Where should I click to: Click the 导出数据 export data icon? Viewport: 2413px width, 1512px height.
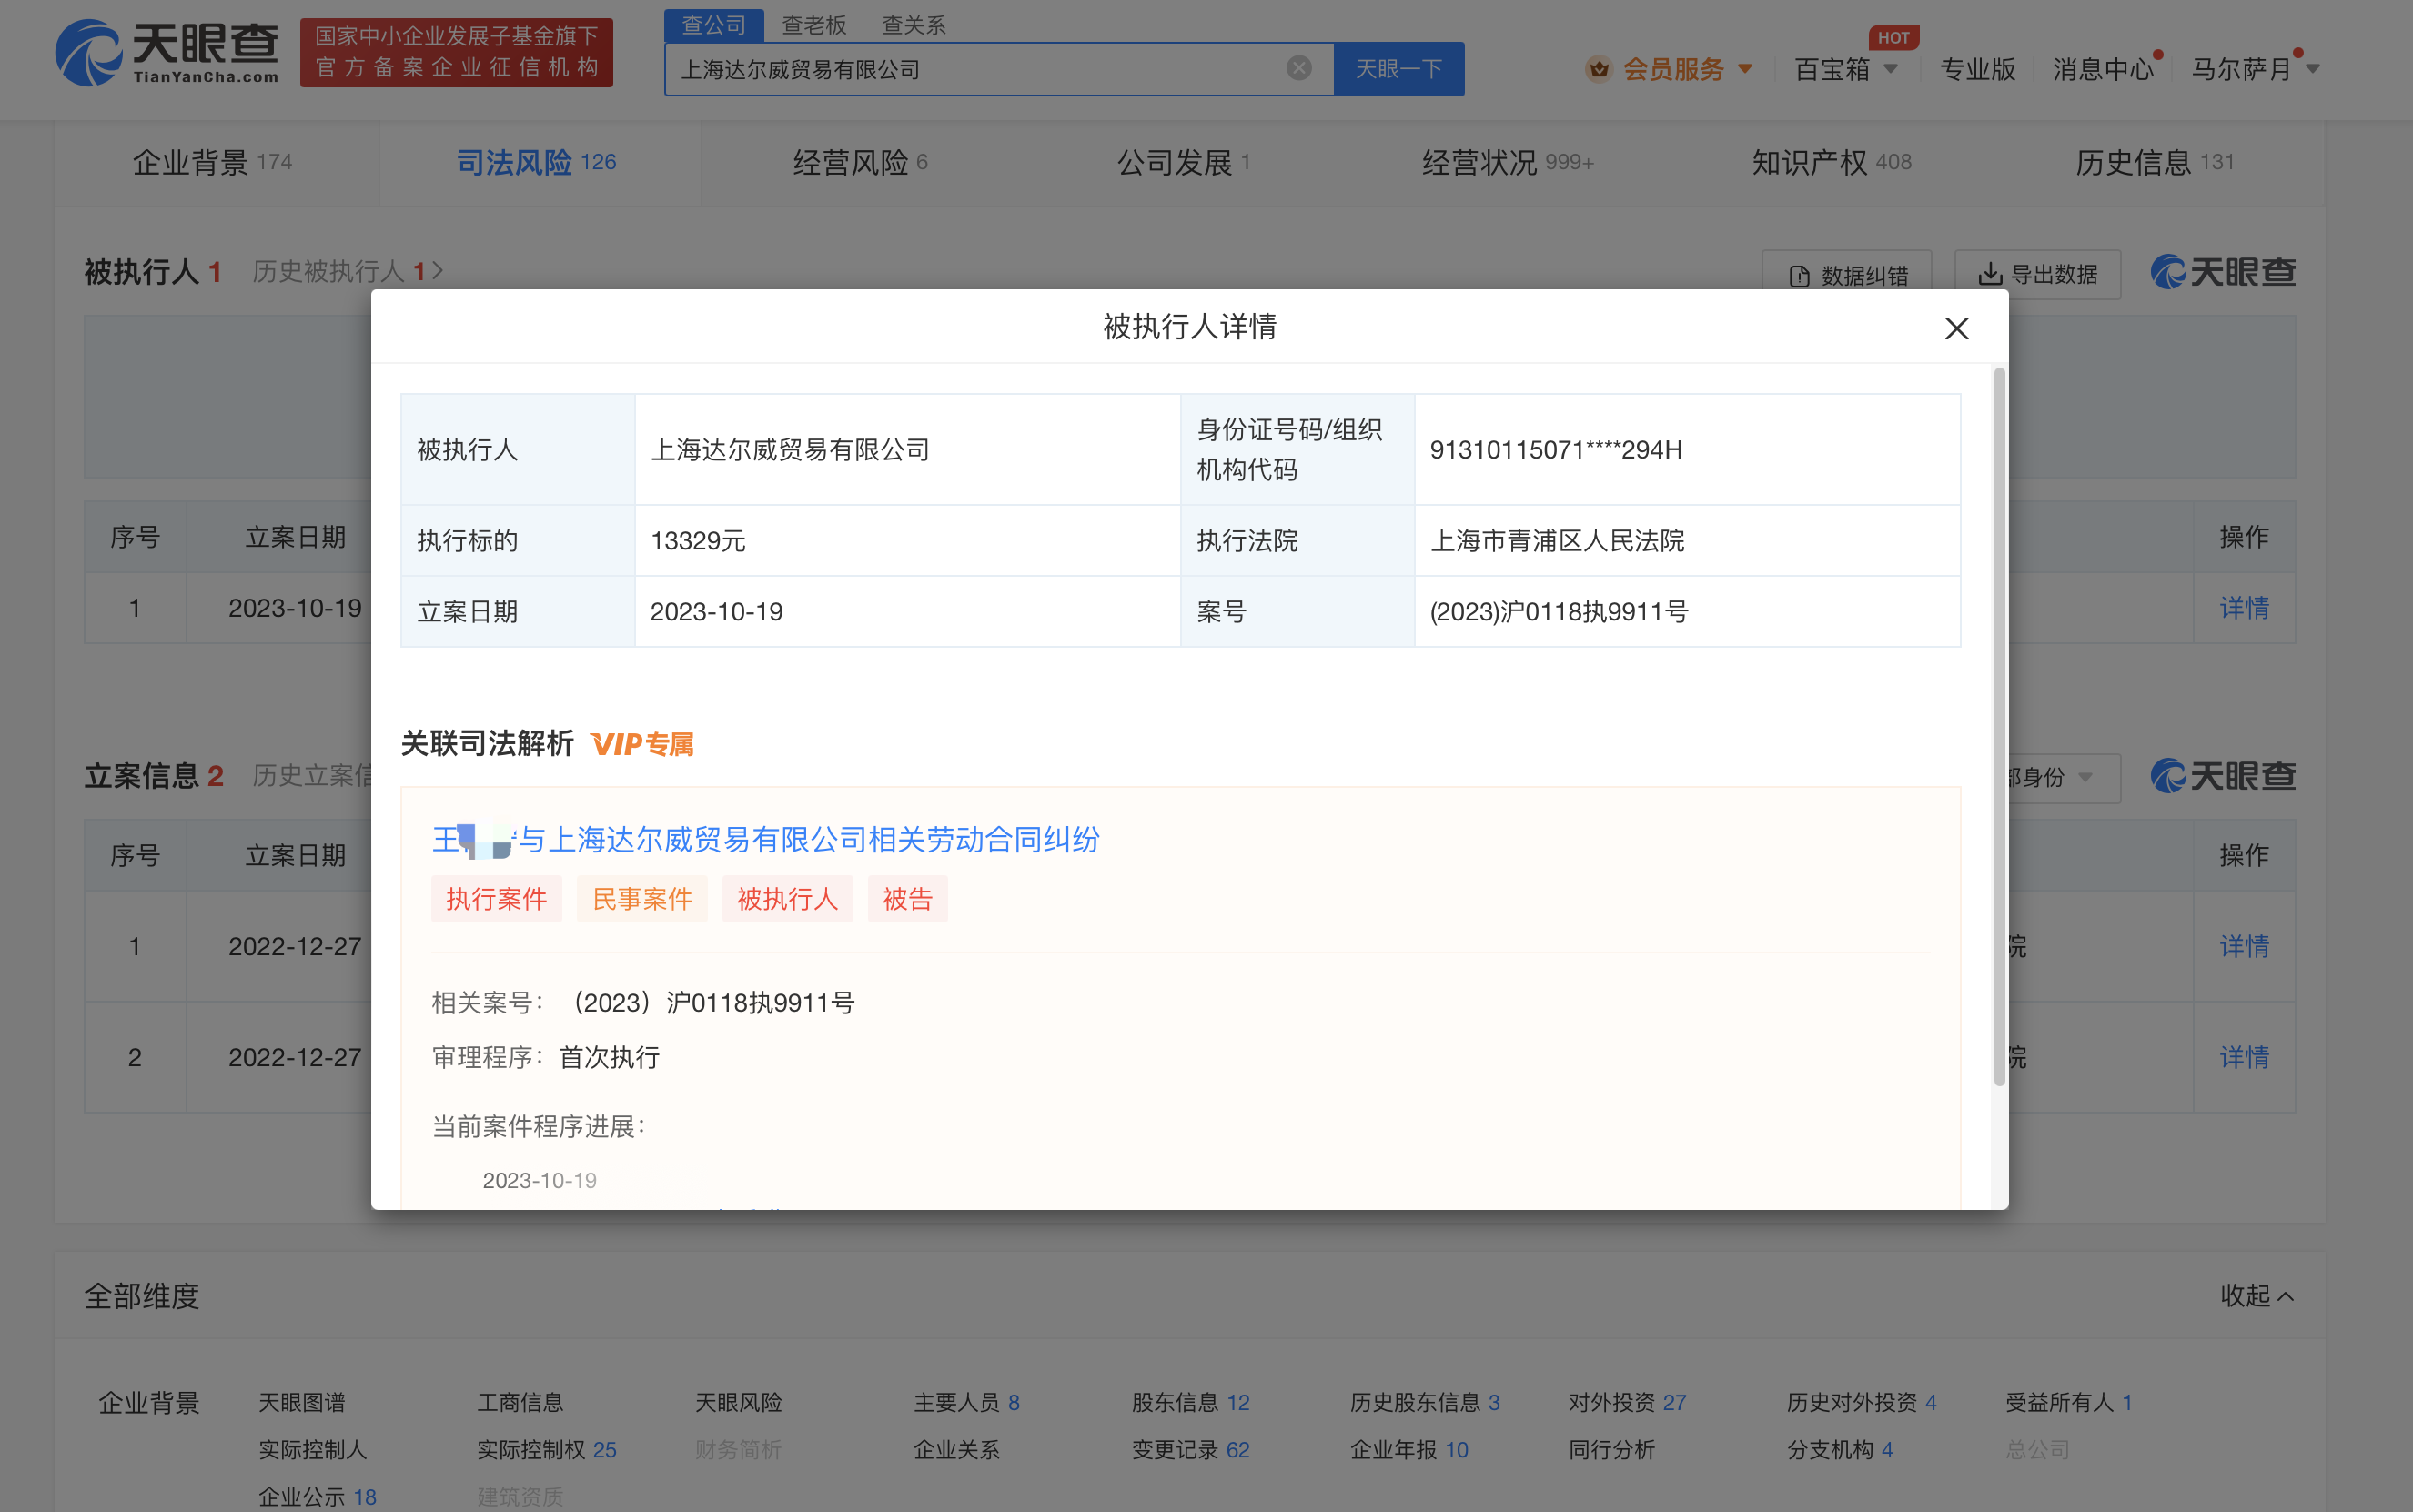(1990, 272)
